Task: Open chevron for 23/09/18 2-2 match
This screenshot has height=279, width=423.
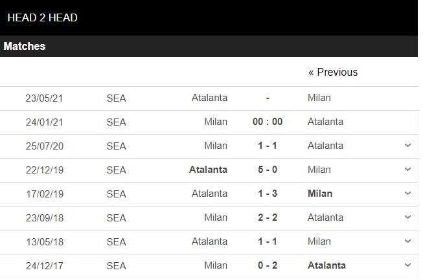Action: click(x=407, y=218)
